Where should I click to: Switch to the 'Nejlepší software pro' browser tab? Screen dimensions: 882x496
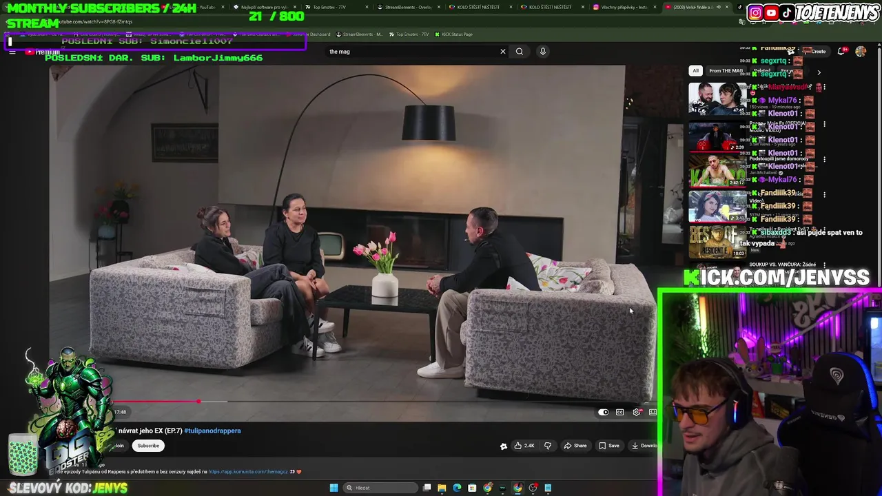click(x=264, y=7)
